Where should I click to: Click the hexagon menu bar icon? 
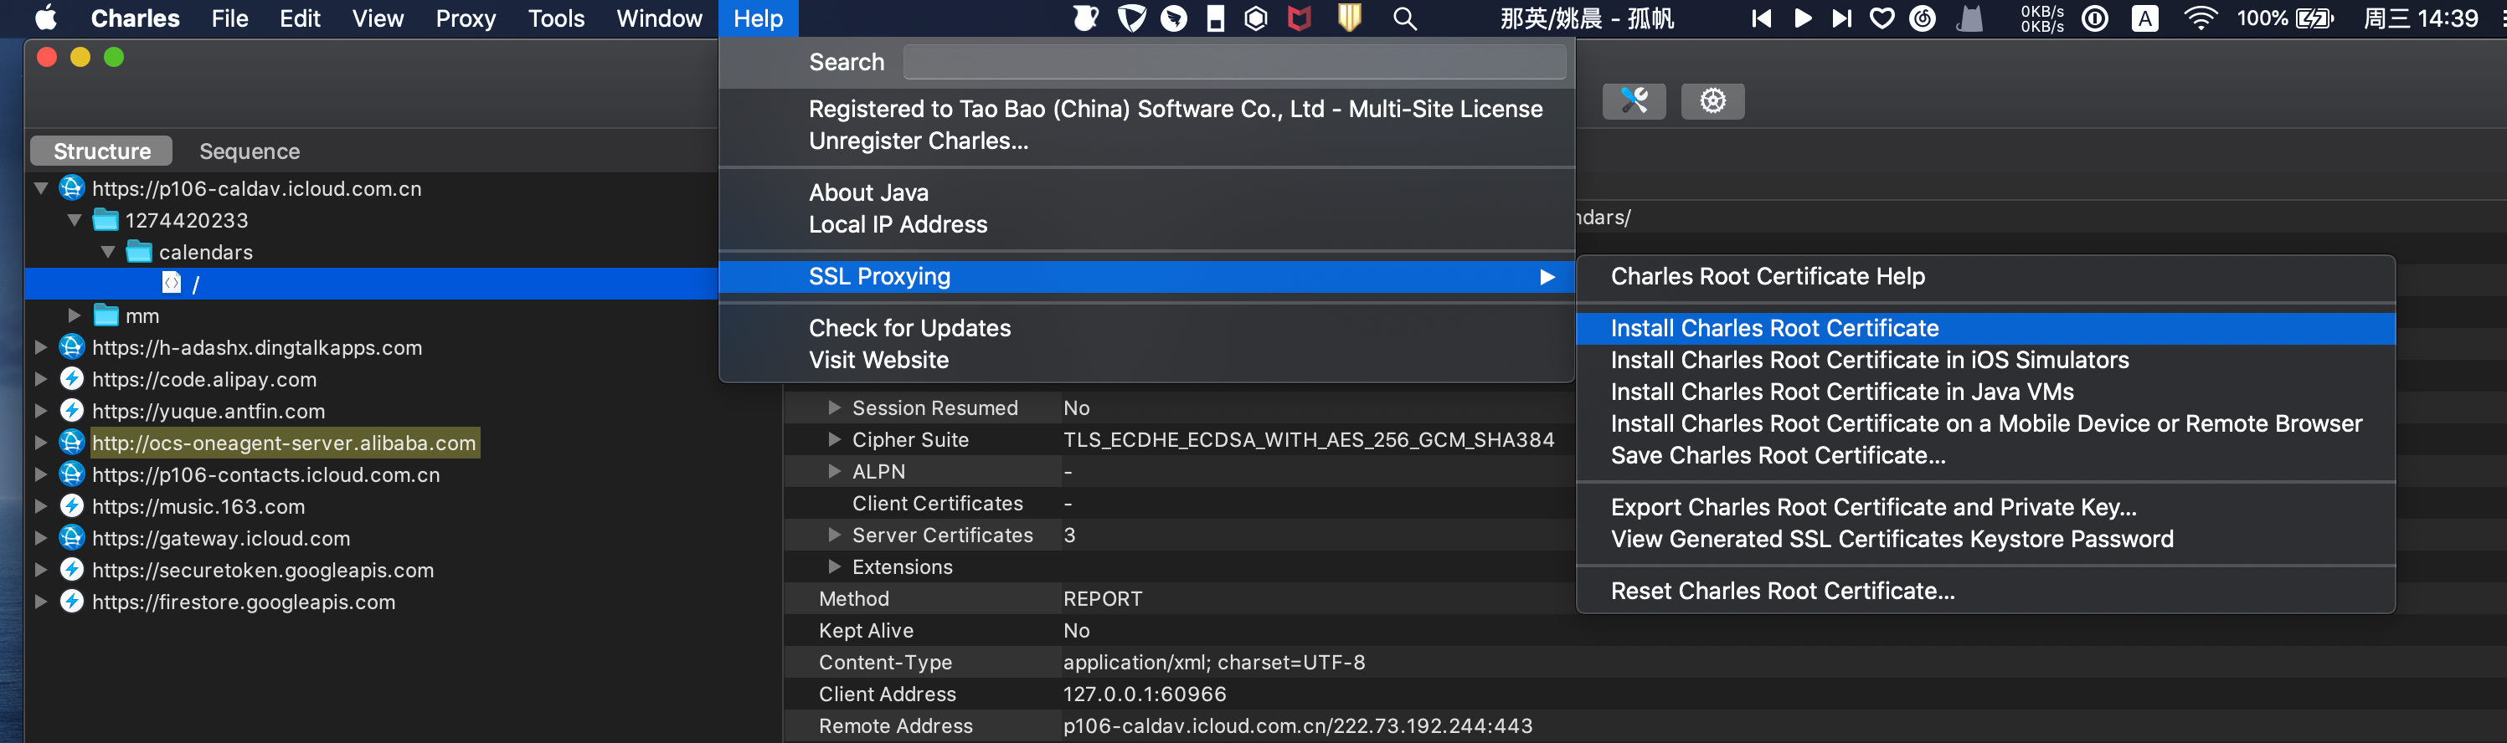tap(1255, 18)
